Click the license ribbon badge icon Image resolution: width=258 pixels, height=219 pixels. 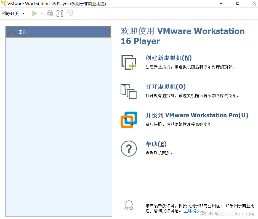tap(129, 205)
